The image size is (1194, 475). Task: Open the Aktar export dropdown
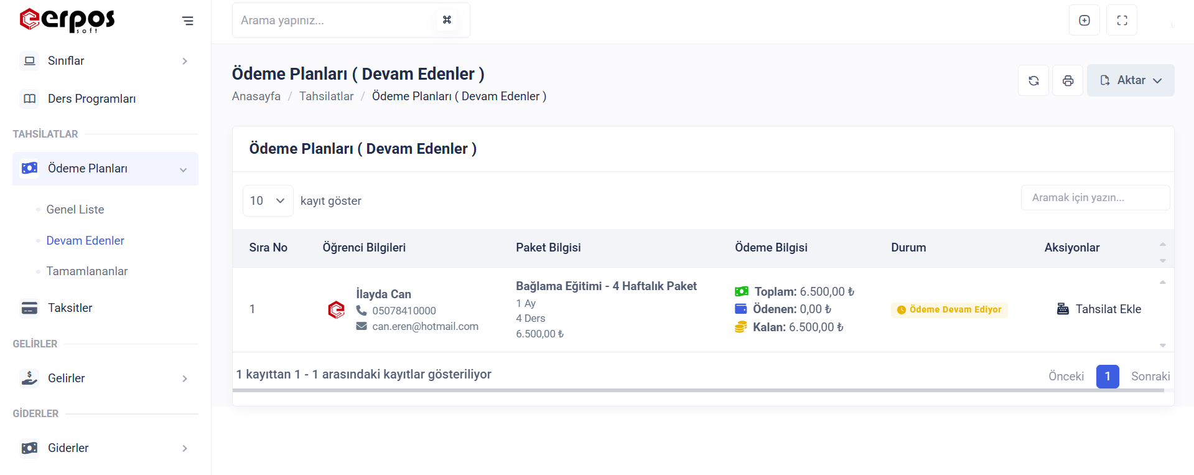(x=1131, y=80)
